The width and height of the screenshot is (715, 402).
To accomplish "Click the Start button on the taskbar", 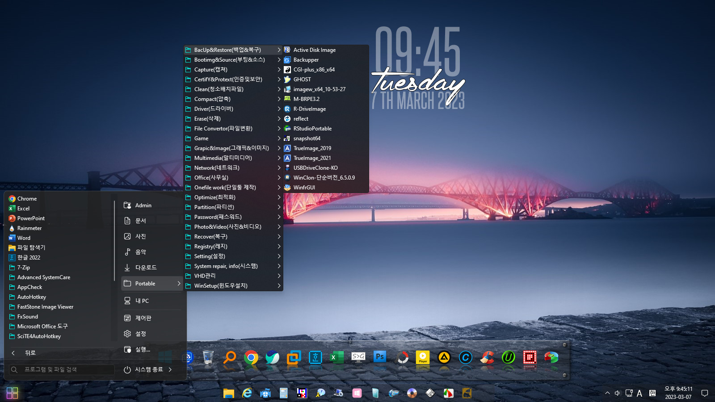I will point(13,393).
